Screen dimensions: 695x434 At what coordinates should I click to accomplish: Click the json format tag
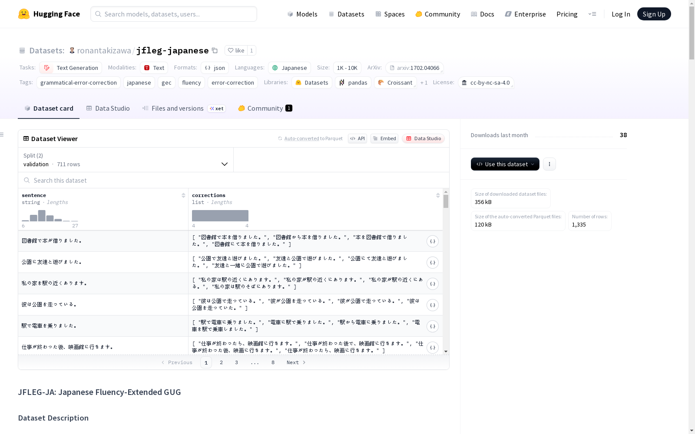[215, 68]
